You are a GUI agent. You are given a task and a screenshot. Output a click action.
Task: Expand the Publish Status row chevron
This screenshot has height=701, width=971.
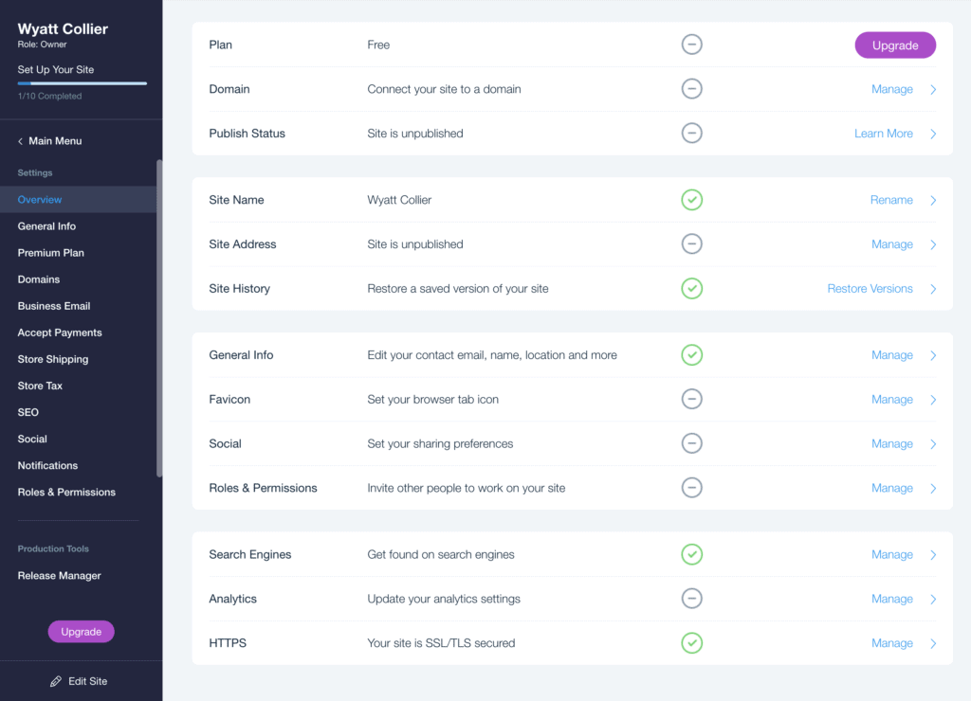933,134
